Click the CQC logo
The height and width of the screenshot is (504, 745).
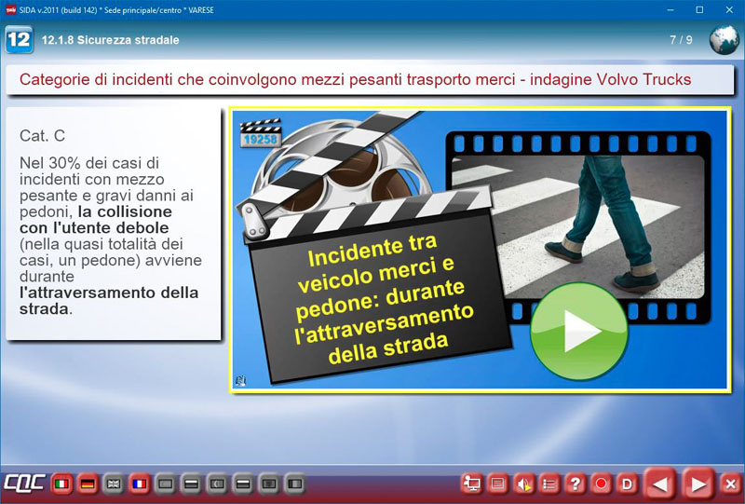coord(23,484)
